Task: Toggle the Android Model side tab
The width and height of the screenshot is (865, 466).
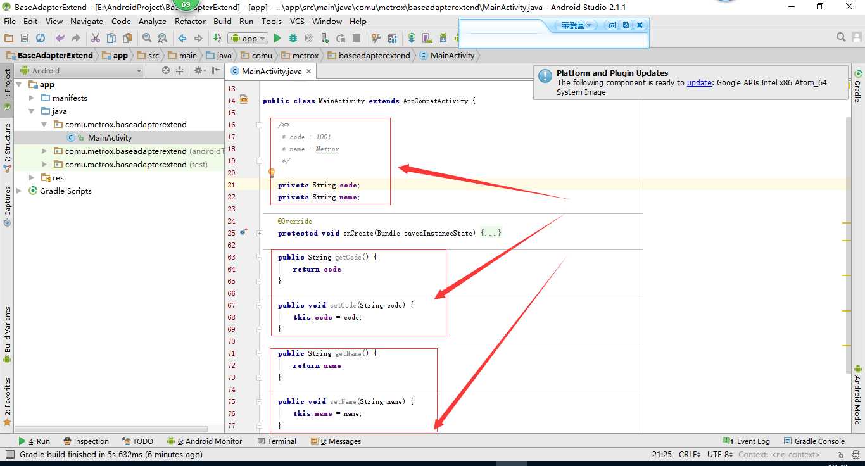Action: [857, 396]
